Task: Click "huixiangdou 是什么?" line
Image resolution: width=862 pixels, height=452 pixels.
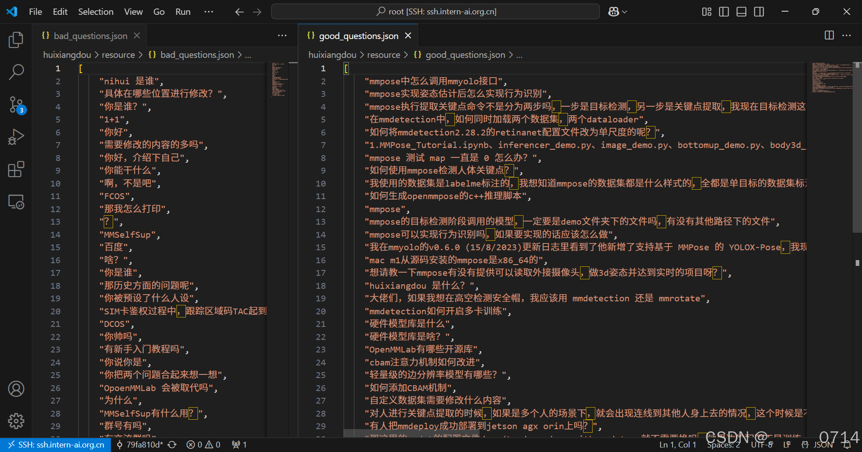Action: coord(422,286)
